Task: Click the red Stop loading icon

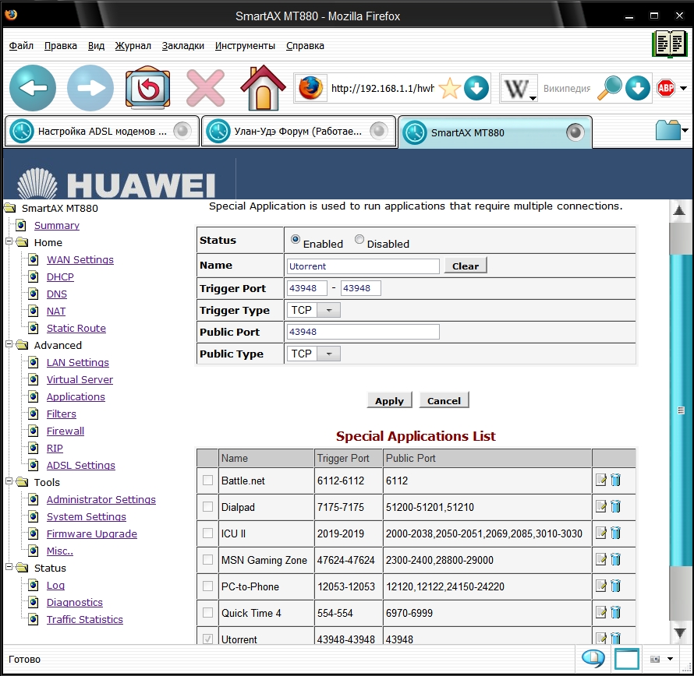Action: pos(204,87)
